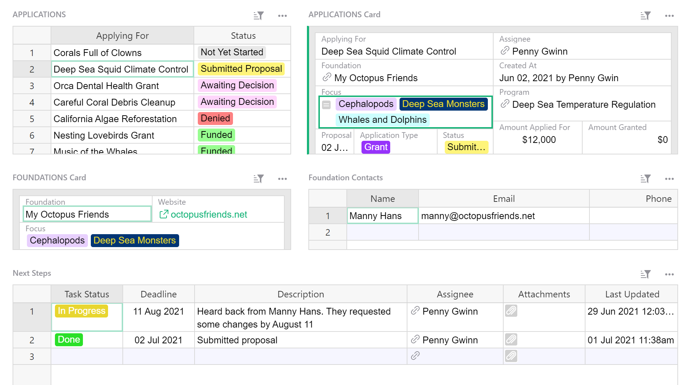Image resolution: width=686 pixels, height=385 pixels.
Task: Click the Penny Gwinn assignee link in card
Action: pyautogui.click(x=540, y=52)
